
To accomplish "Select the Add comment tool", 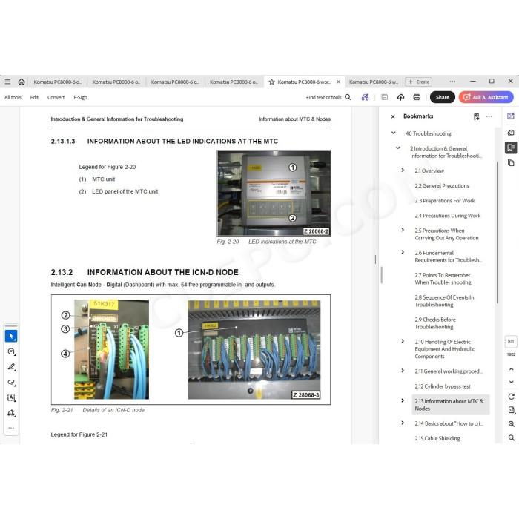I will point(11,351).
